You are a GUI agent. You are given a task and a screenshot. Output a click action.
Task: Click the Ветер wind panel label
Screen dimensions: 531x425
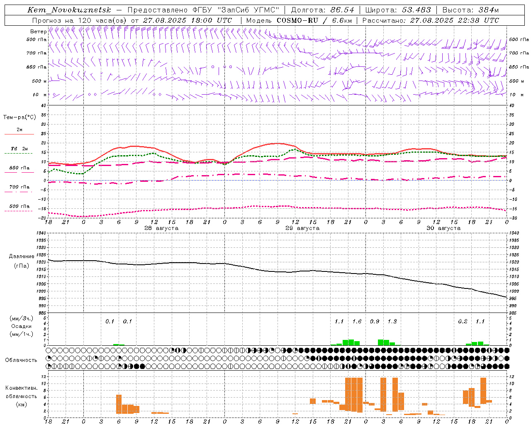click(38, 32)
